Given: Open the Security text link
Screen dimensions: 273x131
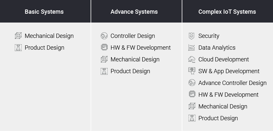Looking at the screenshot, I should pos(209,36).
